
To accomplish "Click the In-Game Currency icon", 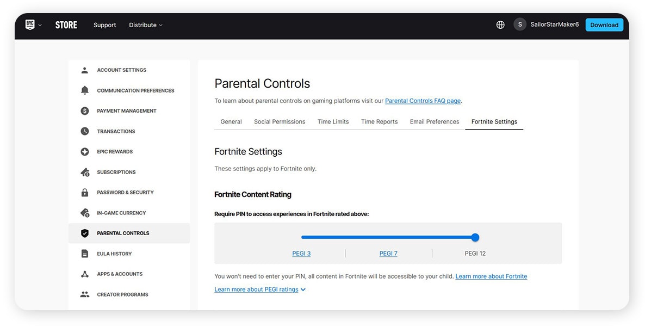I will [85, 213].
